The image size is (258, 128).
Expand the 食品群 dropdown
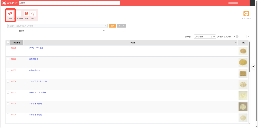pyautogui.click(x=104, y=31)
